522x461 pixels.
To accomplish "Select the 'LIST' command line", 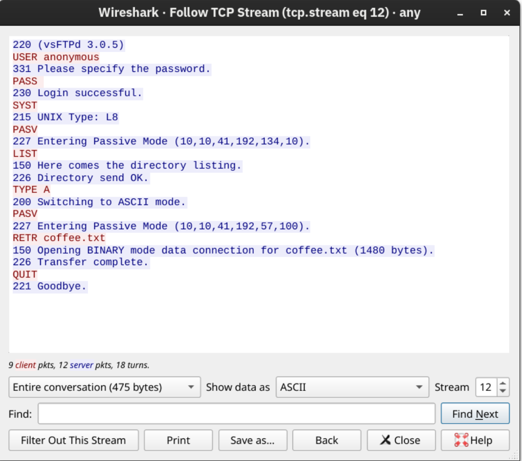I will tap(25, 154).
